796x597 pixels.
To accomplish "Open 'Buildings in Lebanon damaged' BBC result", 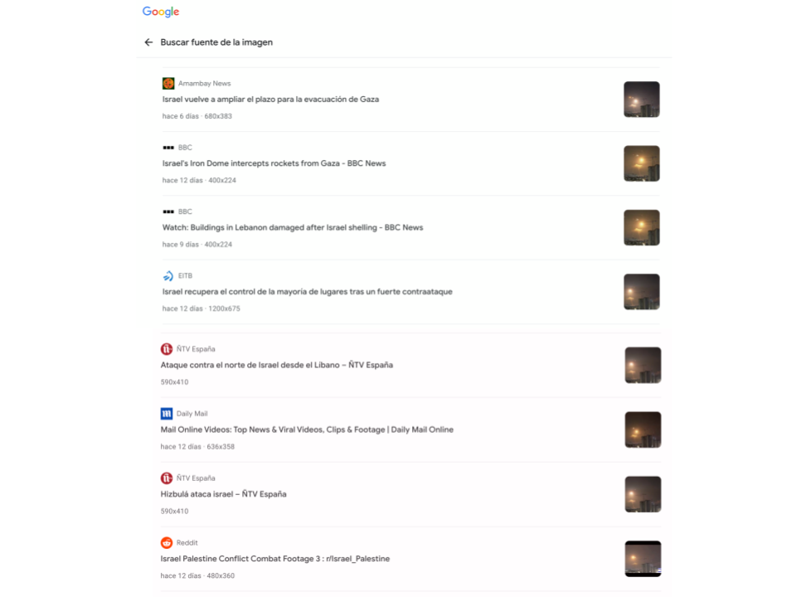I will 293,227.
